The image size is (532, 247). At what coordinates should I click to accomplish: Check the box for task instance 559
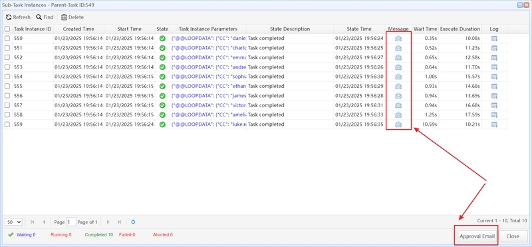coord(7,124)
